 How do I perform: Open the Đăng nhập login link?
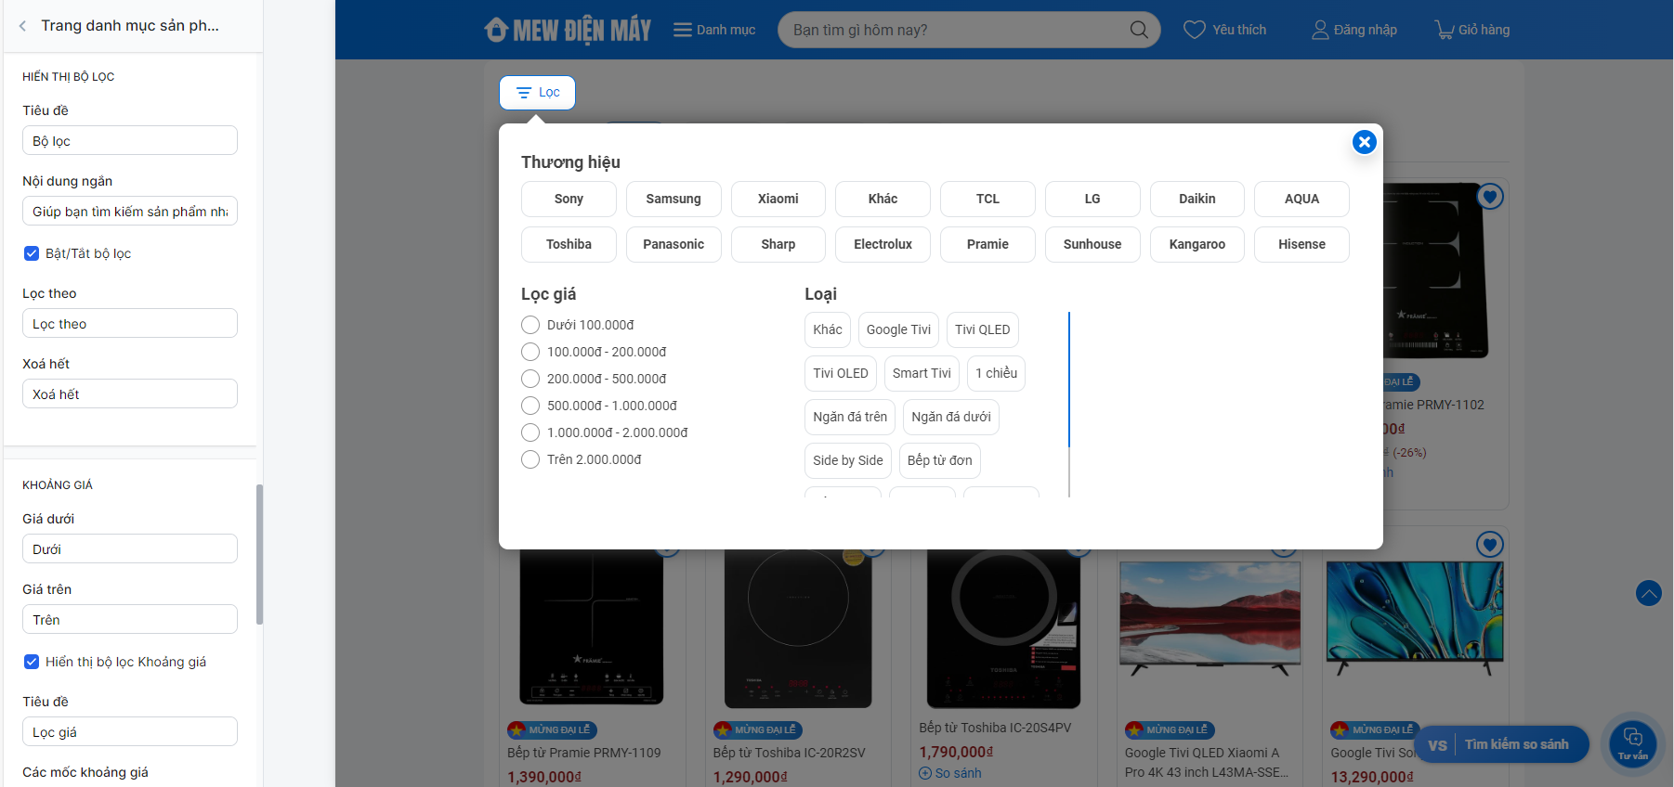(1354, 30)
